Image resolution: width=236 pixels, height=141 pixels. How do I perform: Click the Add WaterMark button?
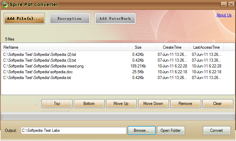point(115,19)
